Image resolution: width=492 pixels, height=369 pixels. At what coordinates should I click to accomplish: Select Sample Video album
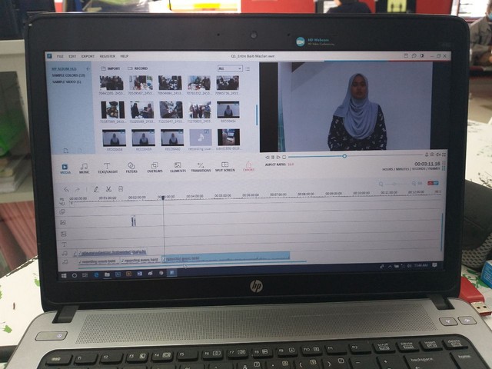[68, 81]
